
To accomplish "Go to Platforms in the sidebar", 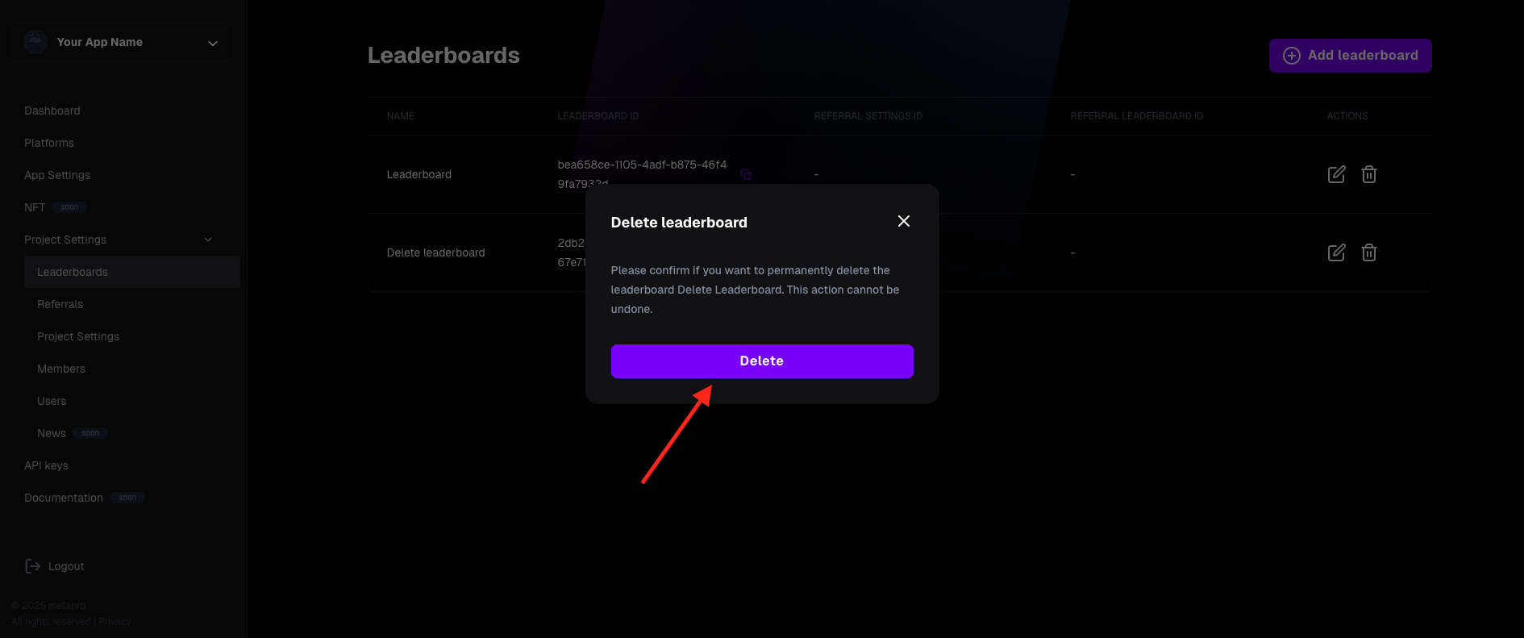I will pos(49,143).
